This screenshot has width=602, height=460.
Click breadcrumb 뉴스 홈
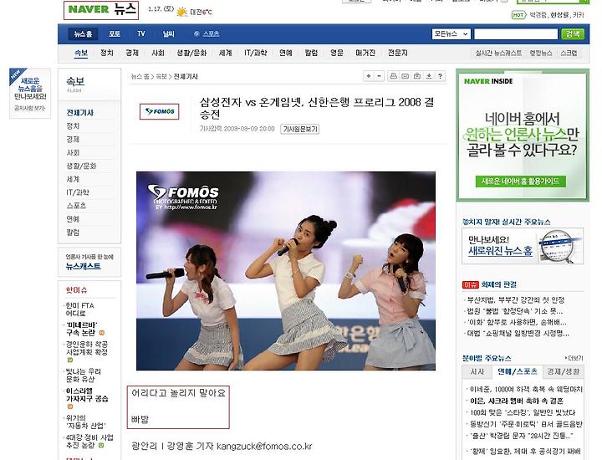[x=140, y=76]
